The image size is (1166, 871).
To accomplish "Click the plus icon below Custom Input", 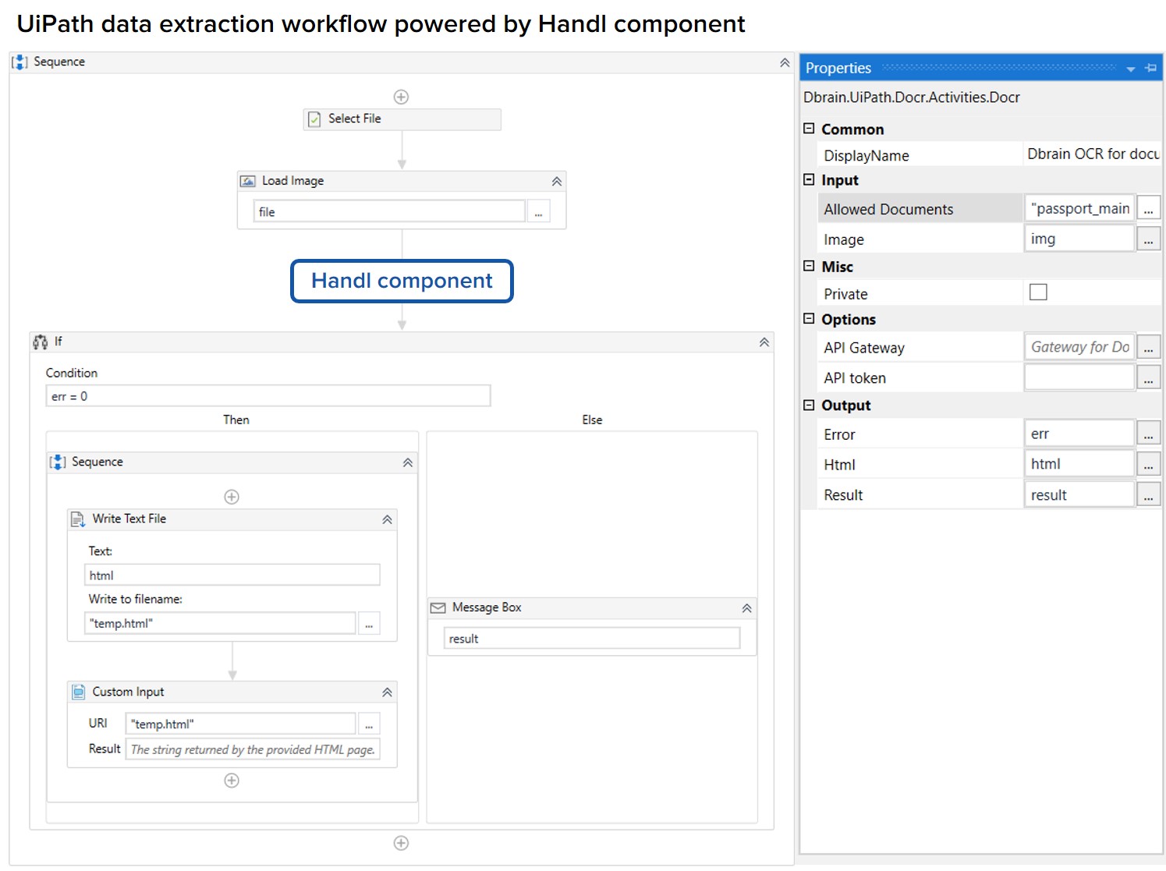I will [232, 781].
